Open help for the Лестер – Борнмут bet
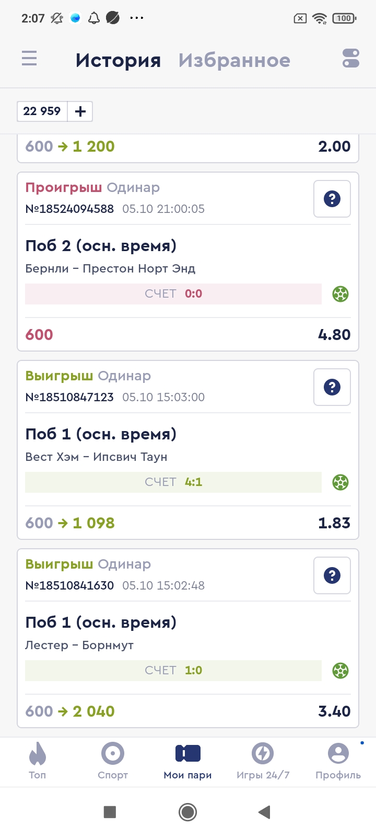376x837 pixels. click(332, 575)
